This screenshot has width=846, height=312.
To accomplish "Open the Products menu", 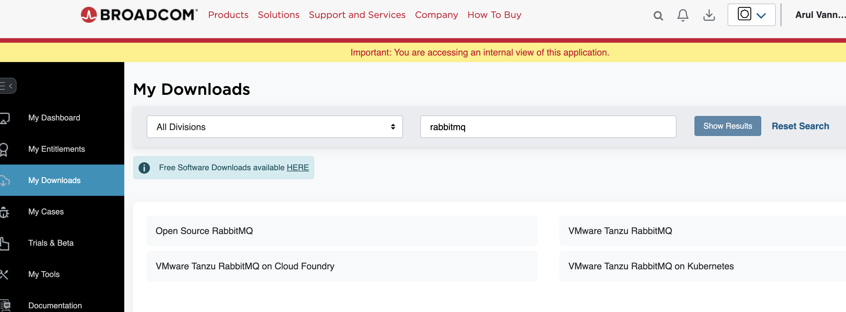I will [228, 15].
